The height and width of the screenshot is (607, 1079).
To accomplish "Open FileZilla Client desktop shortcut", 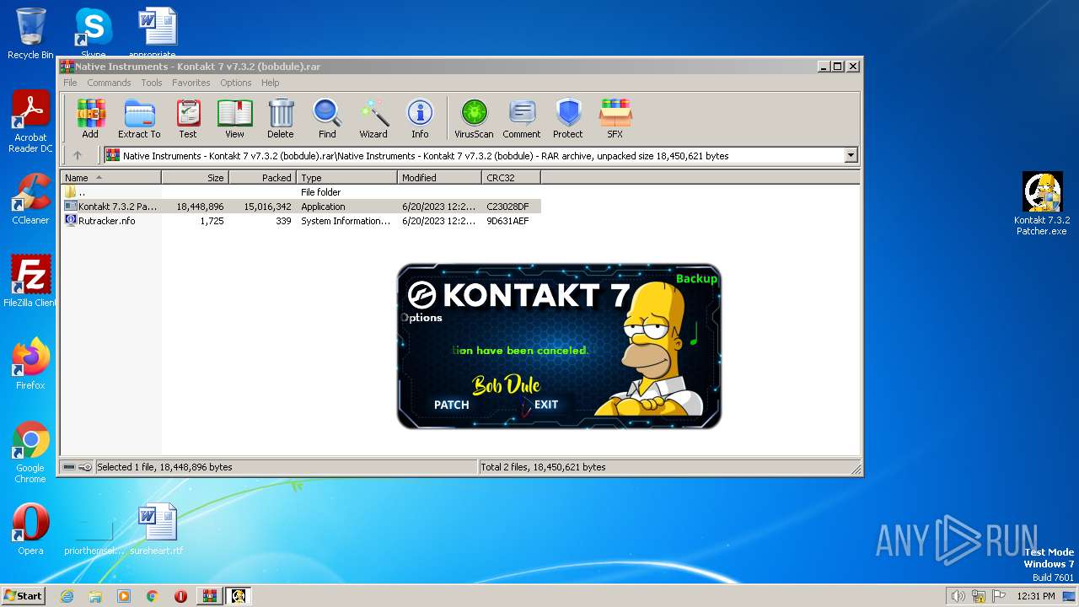I will (30, 282).
